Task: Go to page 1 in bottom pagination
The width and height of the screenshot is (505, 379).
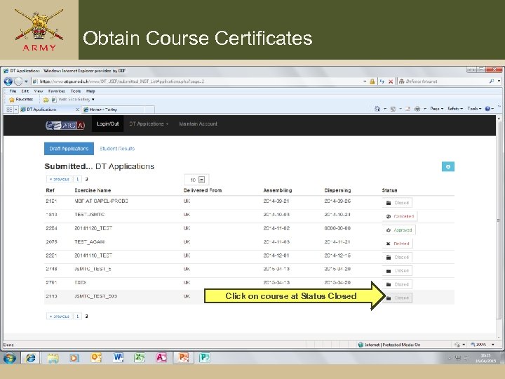Action: click(77, 316)
